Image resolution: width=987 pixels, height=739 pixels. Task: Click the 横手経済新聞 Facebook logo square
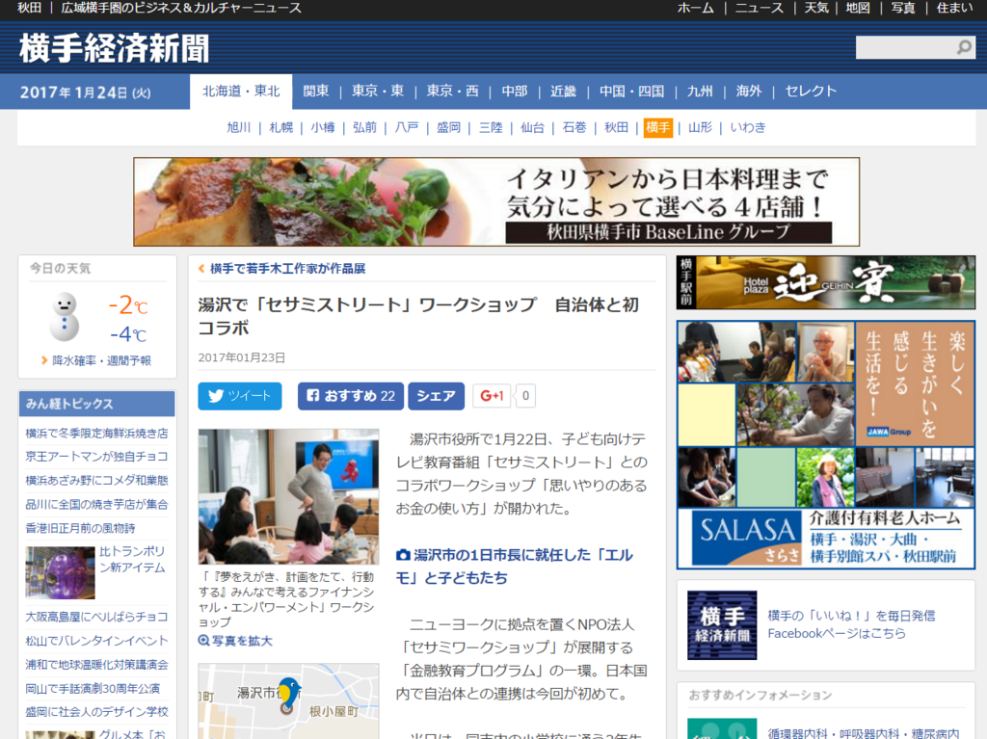[x=722, y=624]
